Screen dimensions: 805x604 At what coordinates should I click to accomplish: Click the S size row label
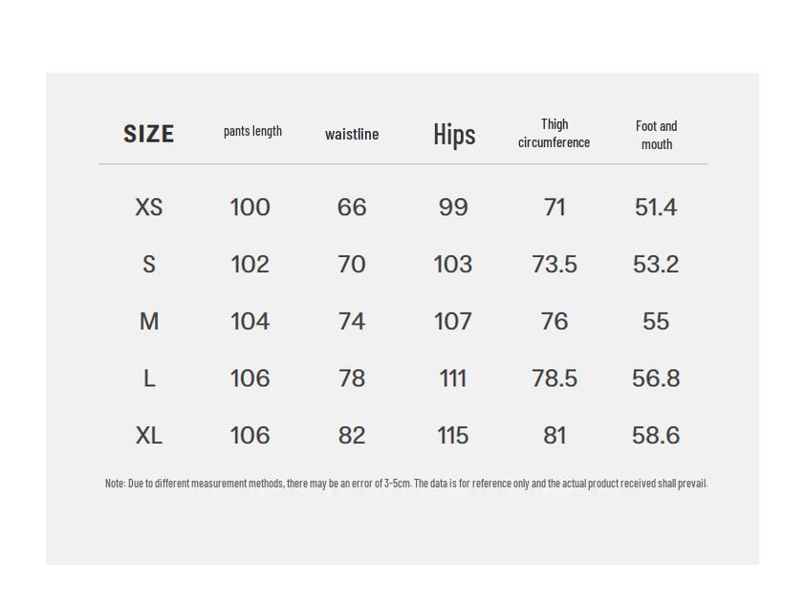149,265
